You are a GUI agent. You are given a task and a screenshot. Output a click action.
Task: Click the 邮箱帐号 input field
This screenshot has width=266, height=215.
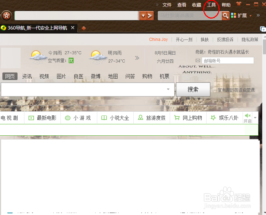pos(228,60)
